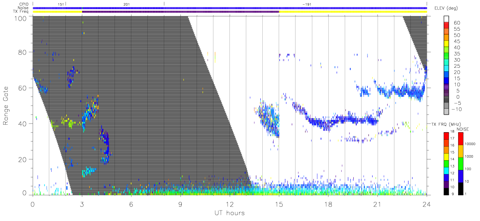Screen dimensions: 480x221
Task: Click the '100' tick on Range Gate axis
Action: 20,18
